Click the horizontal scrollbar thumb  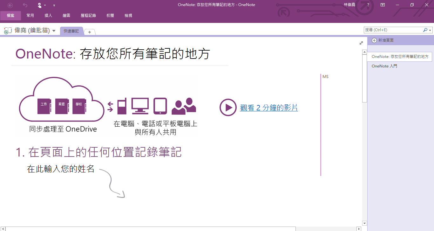click(x=151, y=229)
